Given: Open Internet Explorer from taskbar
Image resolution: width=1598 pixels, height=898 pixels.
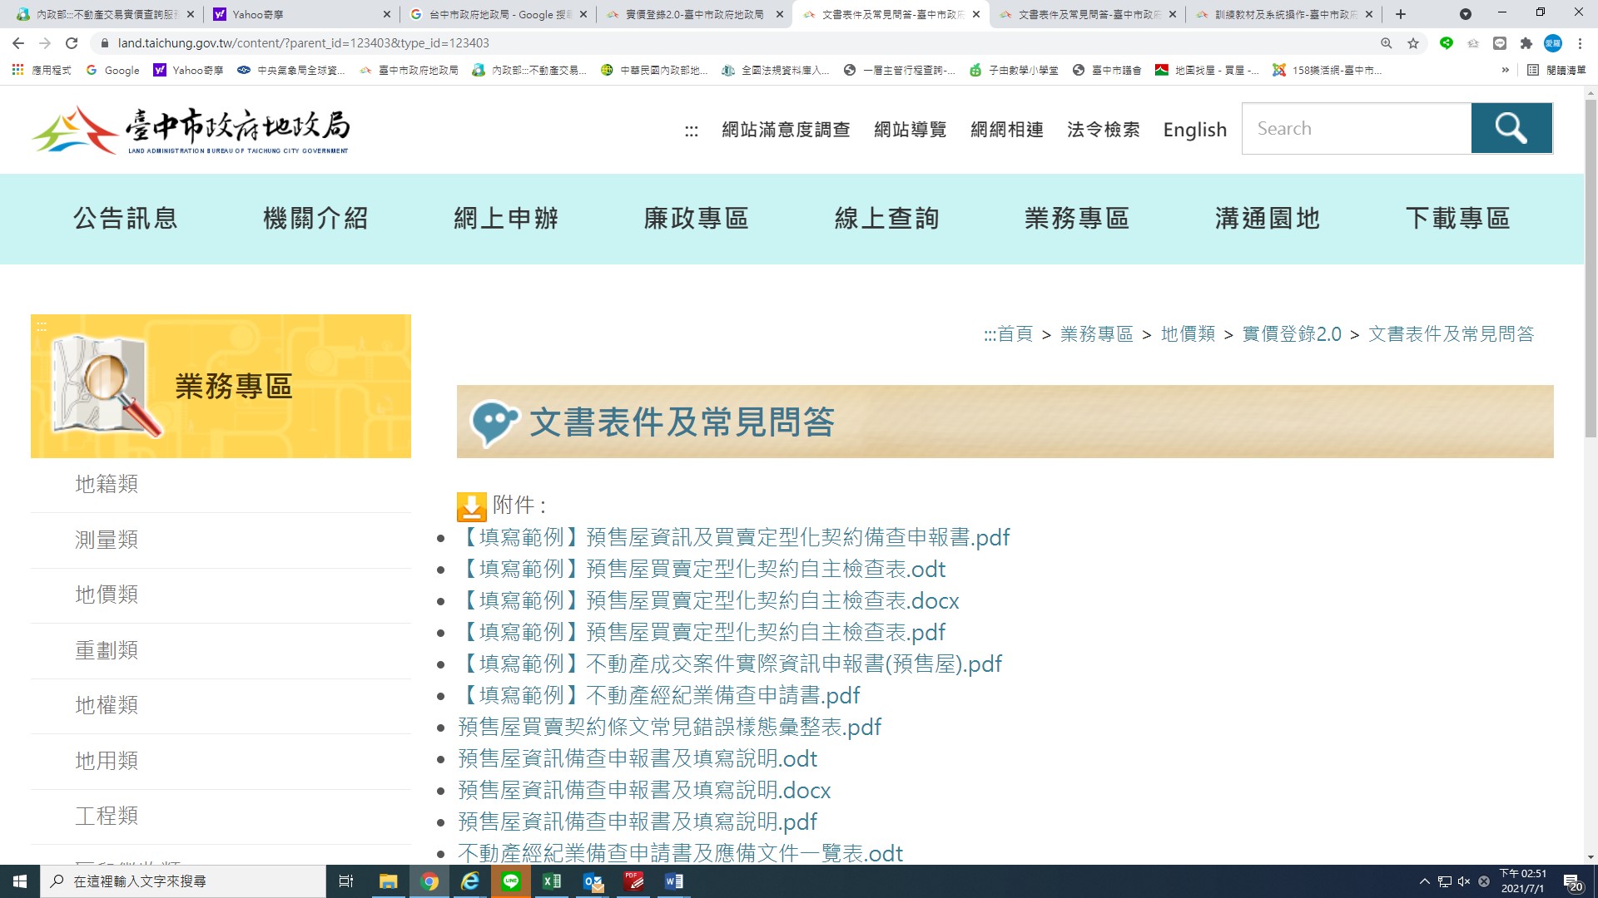Looking at the screenshot, I should (x=470, y=881).
